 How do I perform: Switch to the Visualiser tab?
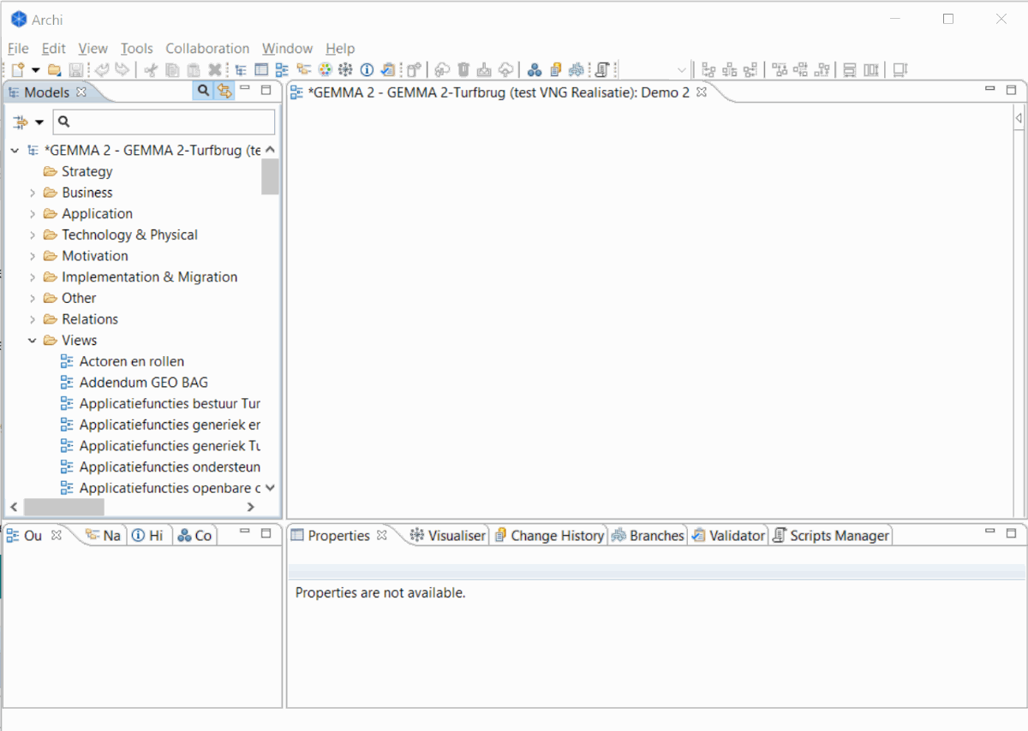[x=448, y=535]
